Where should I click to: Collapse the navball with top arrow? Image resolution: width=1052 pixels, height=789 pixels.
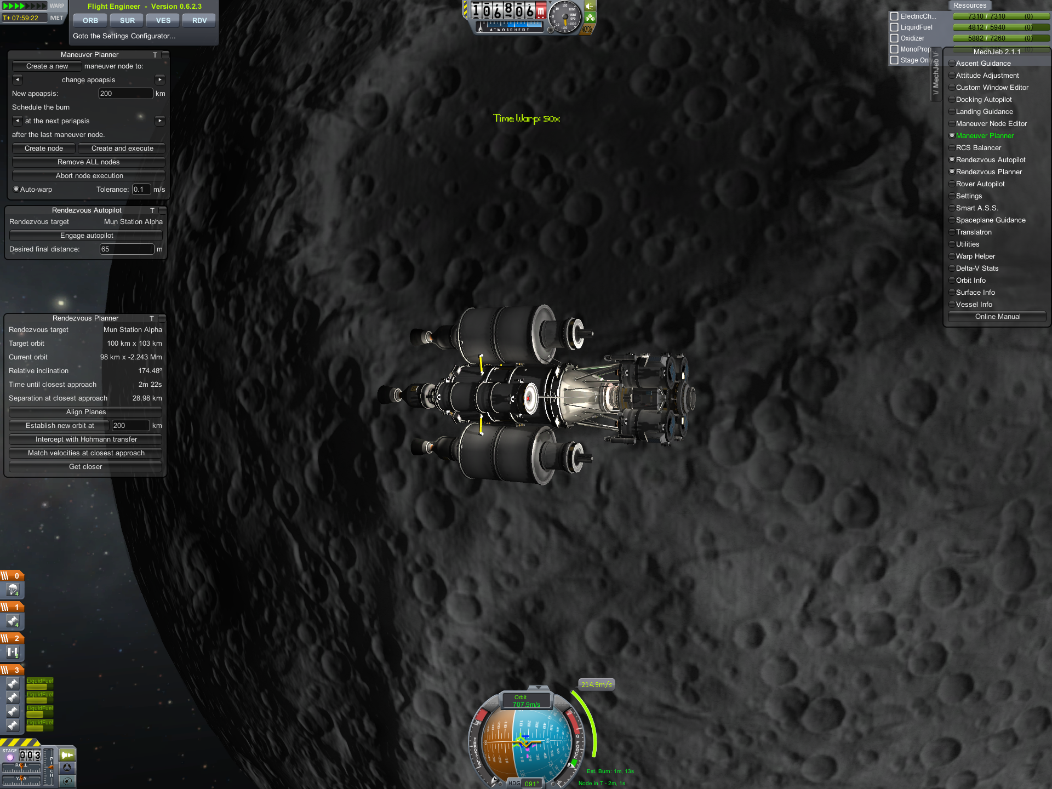(539, 687)
